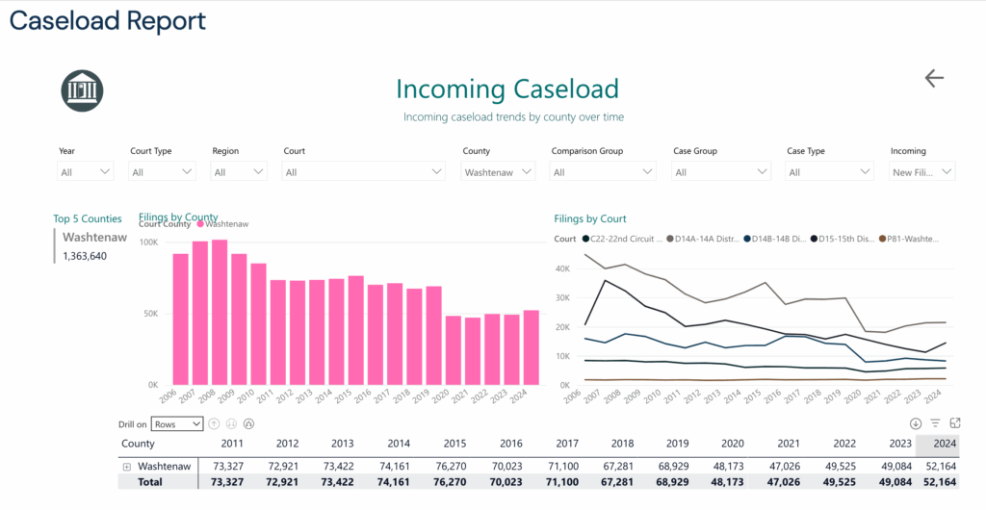Click the drill down mode arrow icon
The height and width of the screenshot is (510, 986).
tap(916, 423)
